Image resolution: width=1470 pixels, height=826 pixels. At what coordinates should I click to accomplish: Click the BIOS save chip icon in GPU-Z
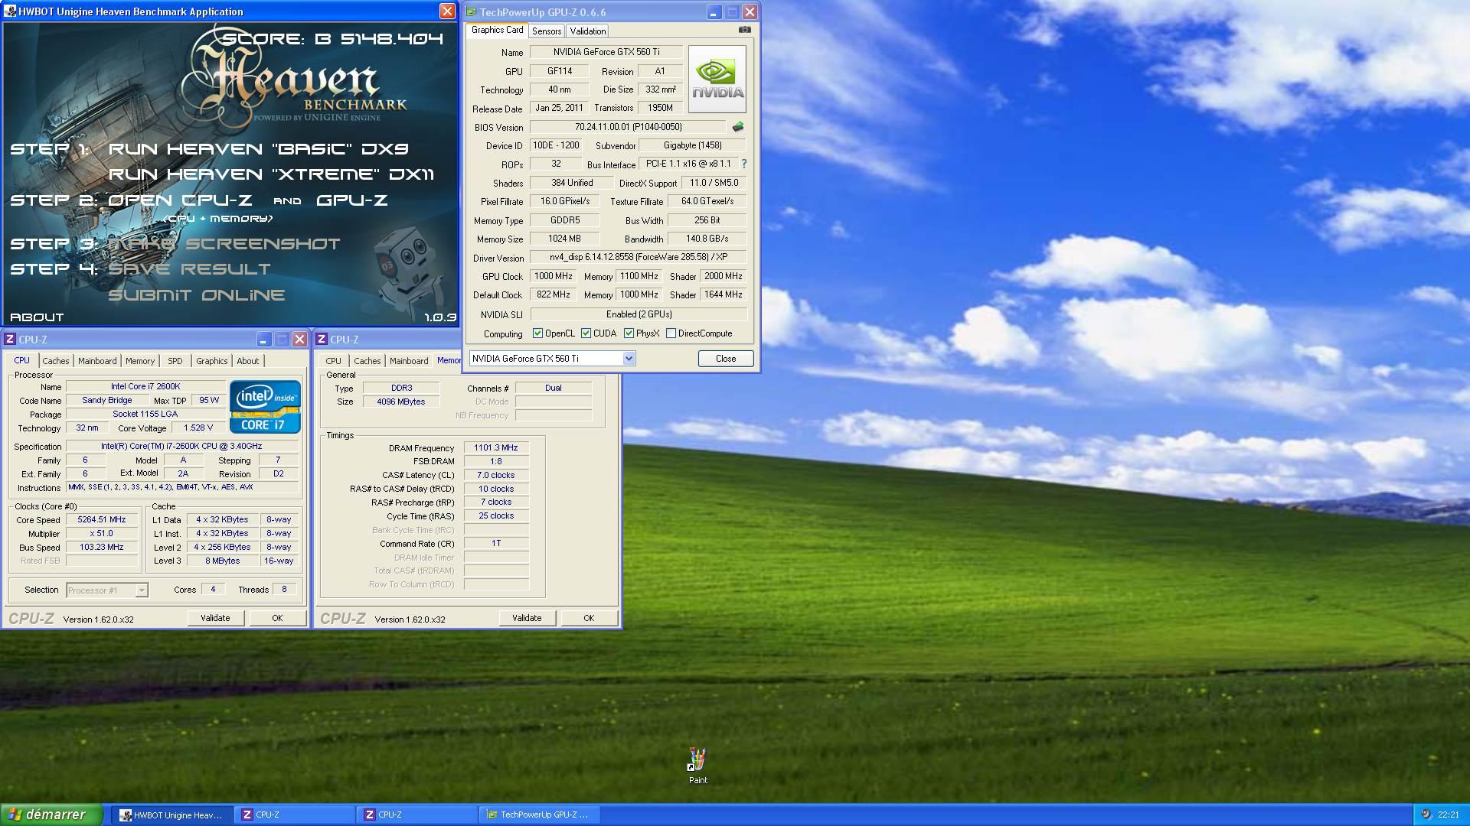click(738, 127)
